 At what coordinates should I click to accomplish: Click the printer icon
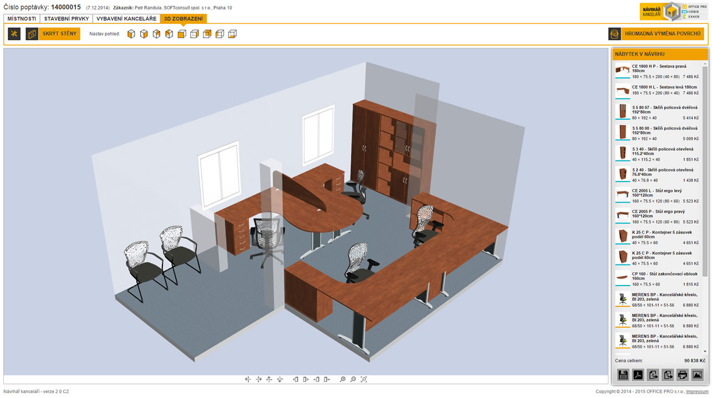click(x=683, y=375)
